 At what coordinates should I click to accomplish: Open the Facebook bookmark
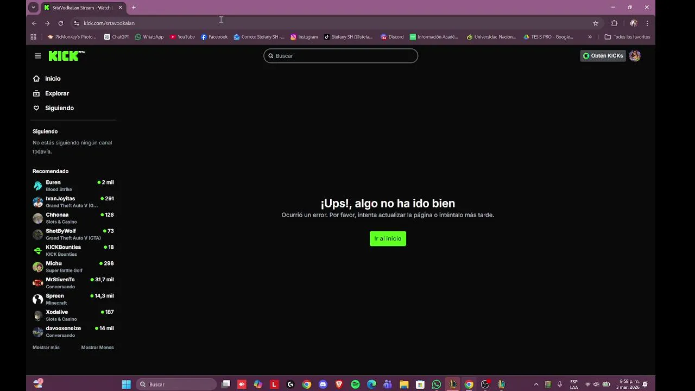coord(214,37)
